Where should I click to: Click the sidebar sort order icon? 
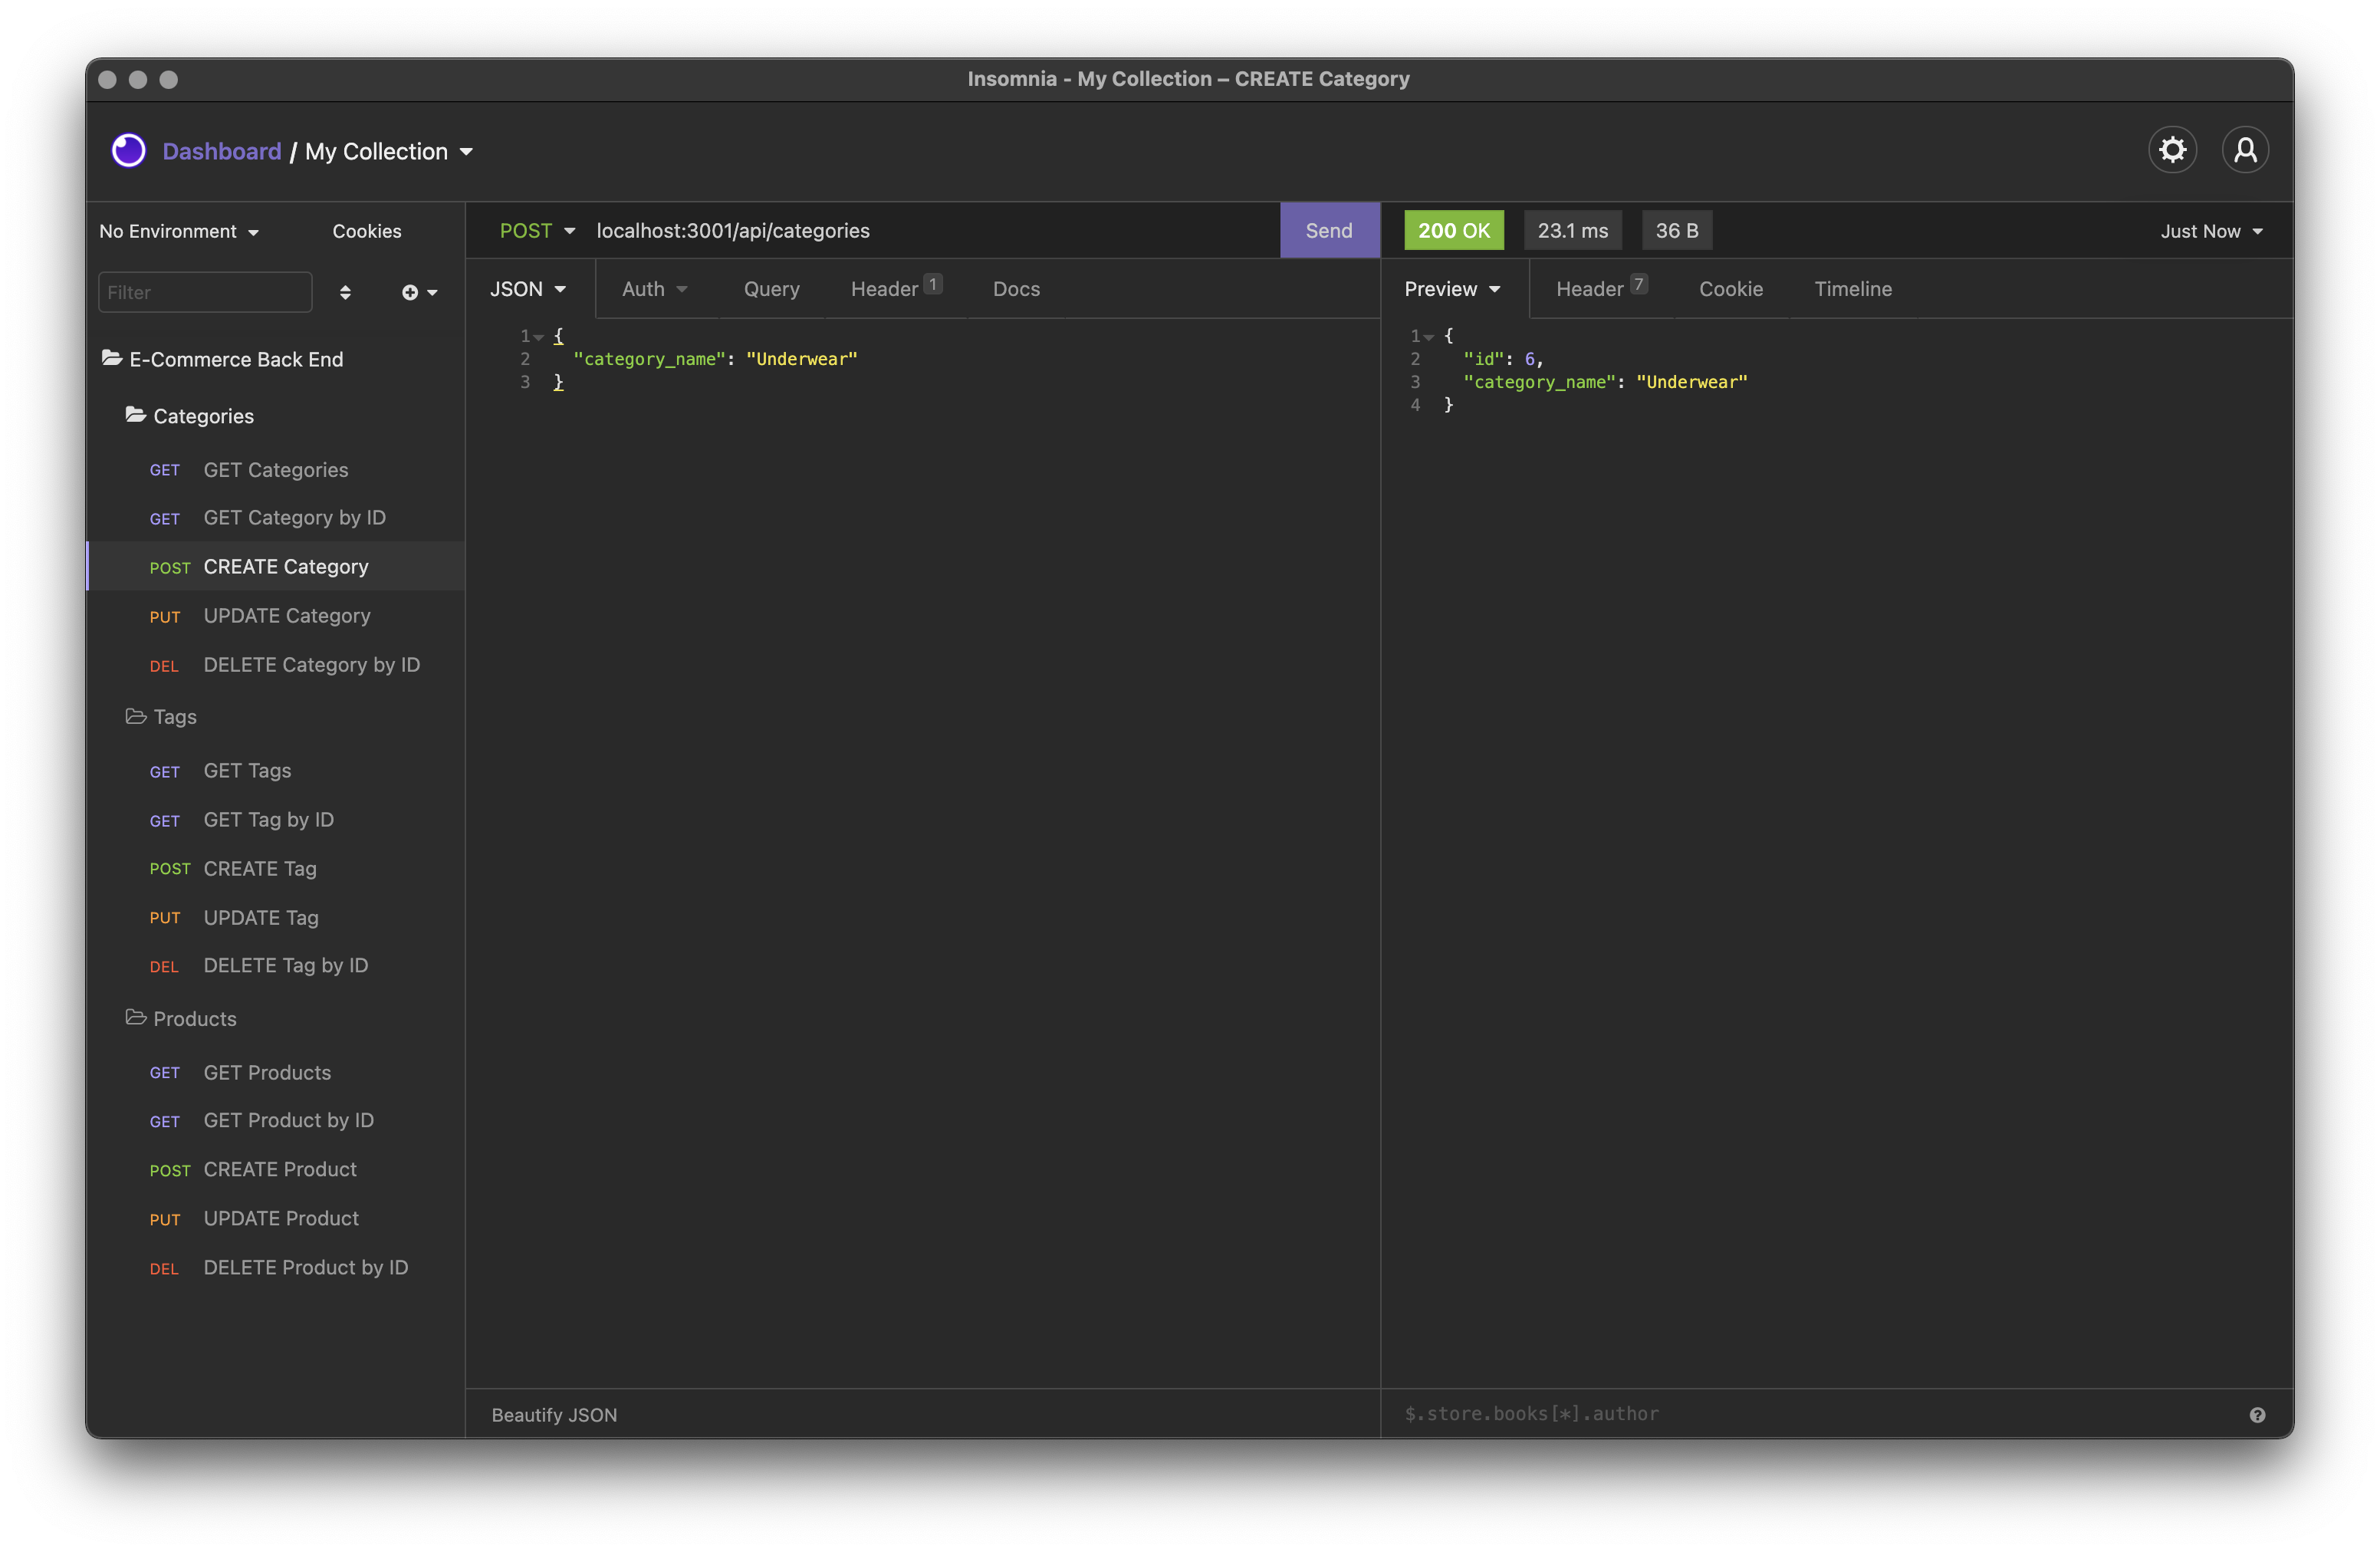[x=345, y=292]
